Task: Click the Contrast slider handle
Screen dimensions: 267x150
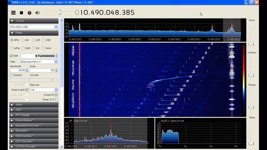Action: 251,75
